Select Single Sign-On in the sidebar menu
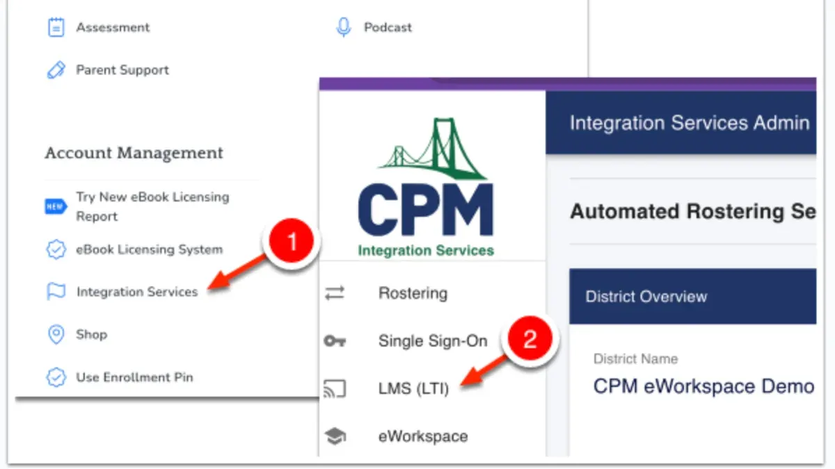The width and height of the screenshot is (835, 469). point(433,341)
